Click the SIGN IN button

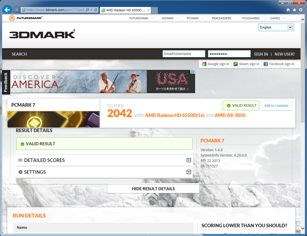[x=261, y=54]
